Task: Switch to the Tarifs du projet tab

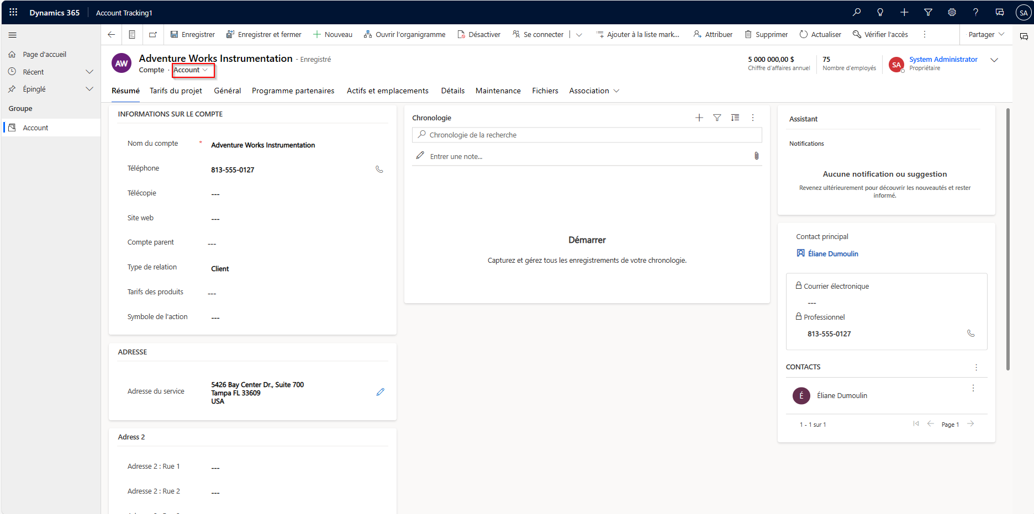Action: [x=176, y=91]
